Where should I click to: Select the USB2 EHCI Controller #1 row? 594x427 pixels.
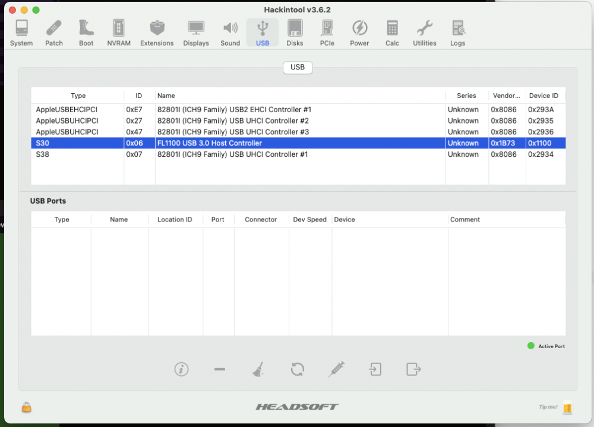point(298,109)
